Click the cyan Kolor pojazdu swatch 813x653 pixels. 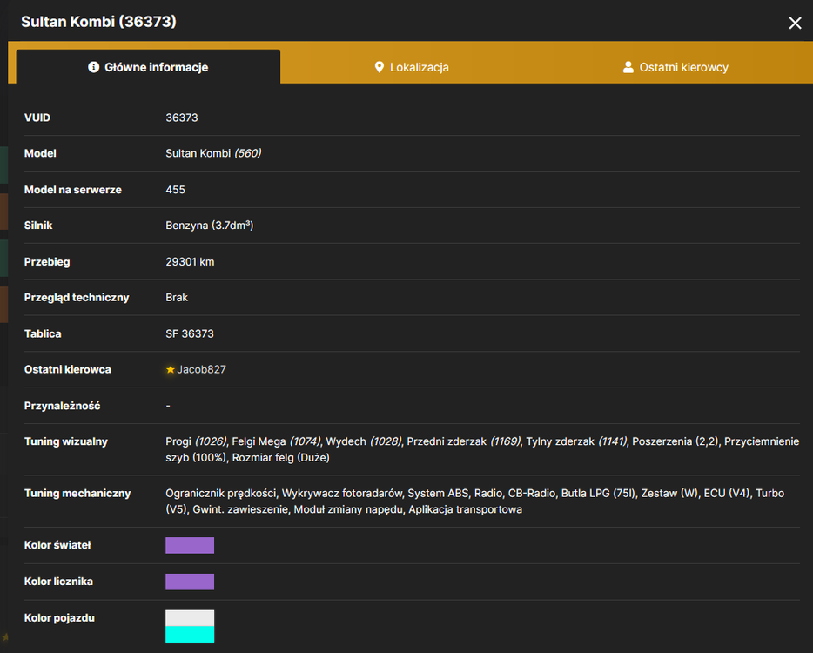click(x=190, y=635)
